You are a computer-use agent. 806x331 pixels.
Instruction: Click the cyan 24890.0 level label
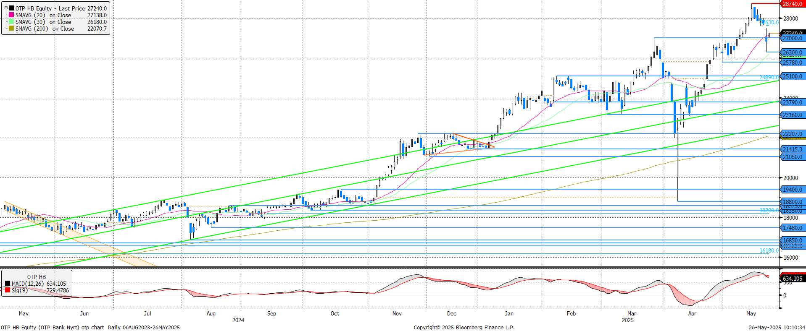pos(769,77)
